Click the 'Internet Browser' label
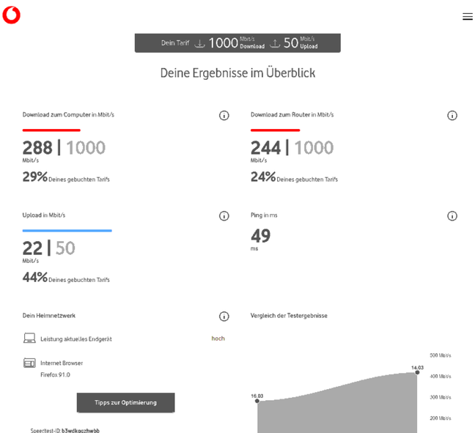 pos(62,363)
